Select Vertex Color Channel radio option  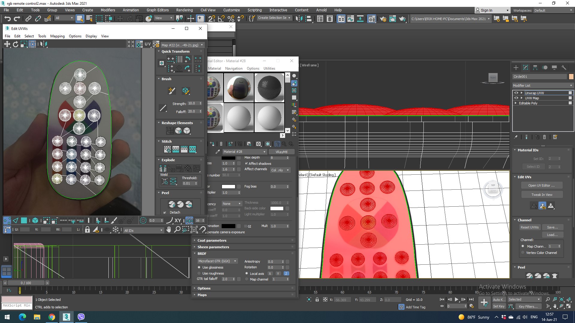[523, 253]
